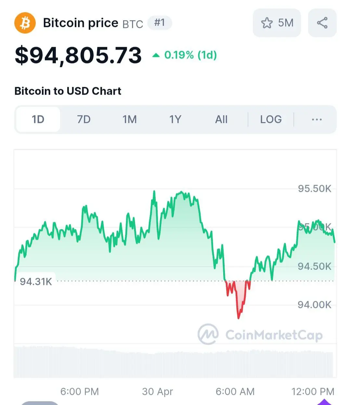Click the BTC ticker symbol label
Screen dimensions: 351x405
133,24
